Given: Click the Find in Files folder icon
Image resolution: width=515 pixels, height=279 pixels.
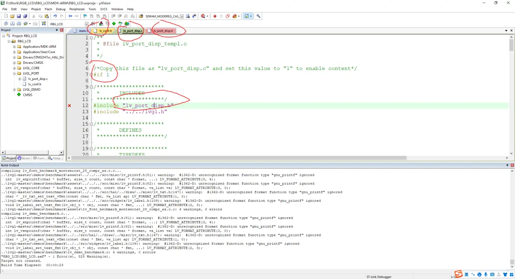Looking at the screenshot, I should pyautogui.click(x=141, y=16).
